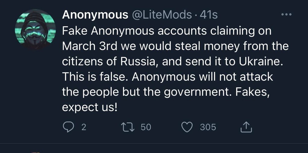Click the divider line below the tweet

[154, 143]
